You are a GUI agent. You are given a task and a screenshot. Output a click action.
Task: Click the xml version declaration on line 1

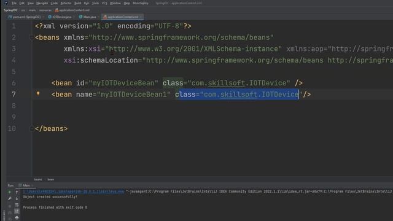click(x=113, y=26)
